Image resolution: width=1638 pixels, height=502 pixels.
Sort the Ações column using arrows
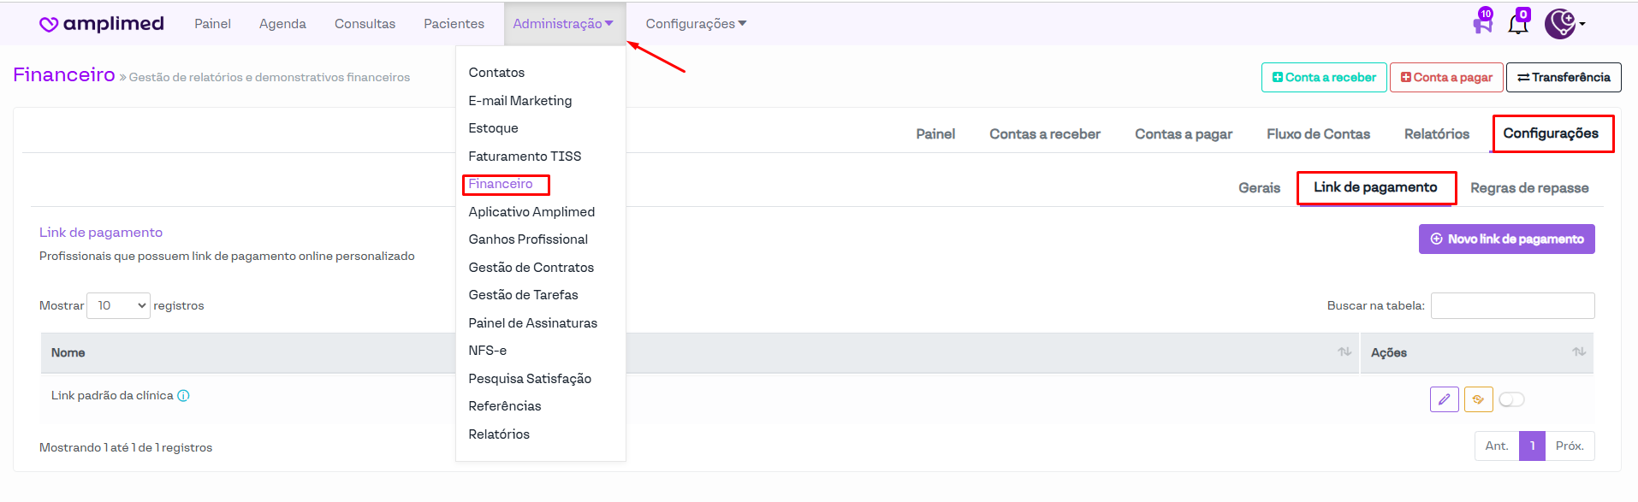(x=1578, y=352)
